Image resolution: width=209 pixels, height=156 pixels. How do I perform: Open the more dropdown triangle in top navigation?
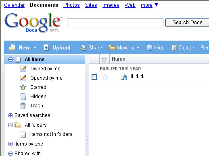156,5
